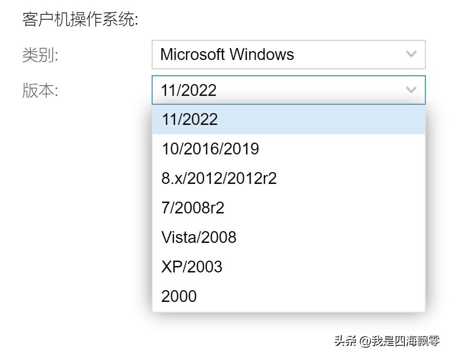Click blank space right of the 2000 option
The width and height of the screenshot is (450, 357).
[320, 297]
